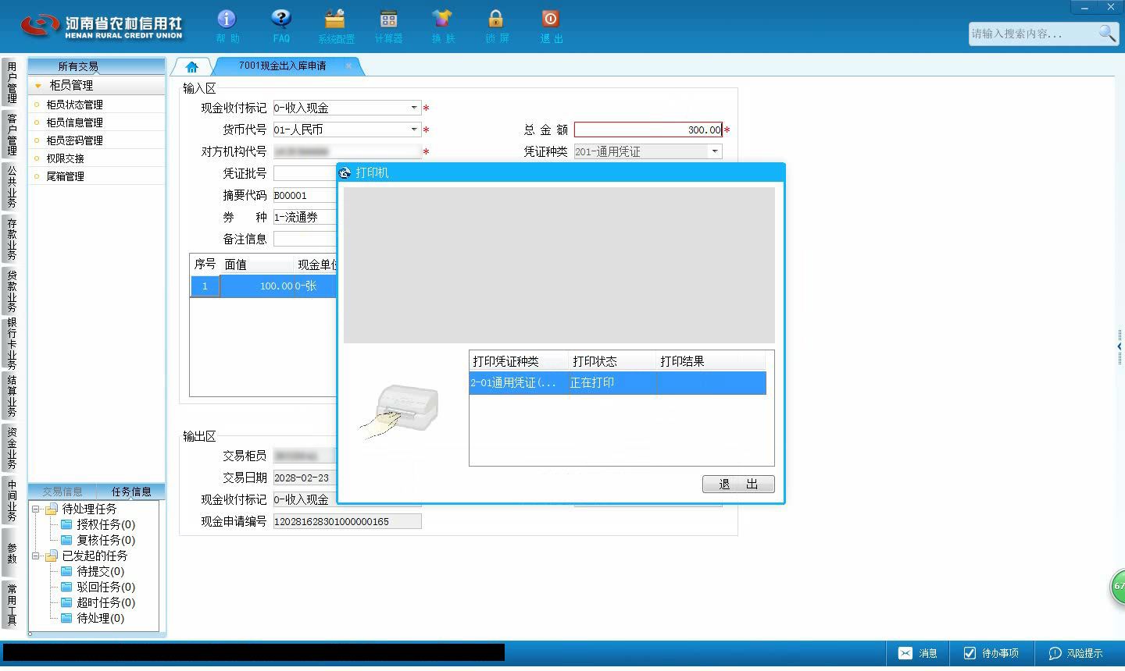This screenshot has width=1125, height=671.
Task: Click the 退出 logout icon in toolbar
Action: click(x=550, y=19)
